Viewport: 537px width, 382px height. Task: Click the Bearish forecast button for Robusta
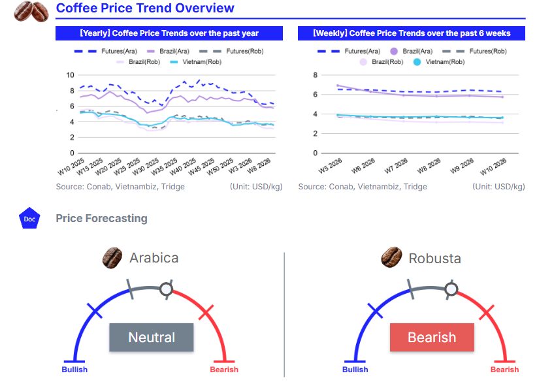pyautogui.click(x=432, y=338)
